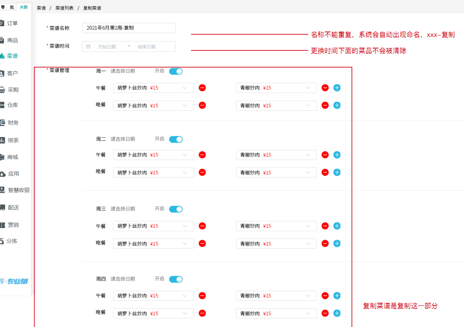
Task: Open the 采购 sidebar entry
Action: pyautogui.click(x=13, y=90)
